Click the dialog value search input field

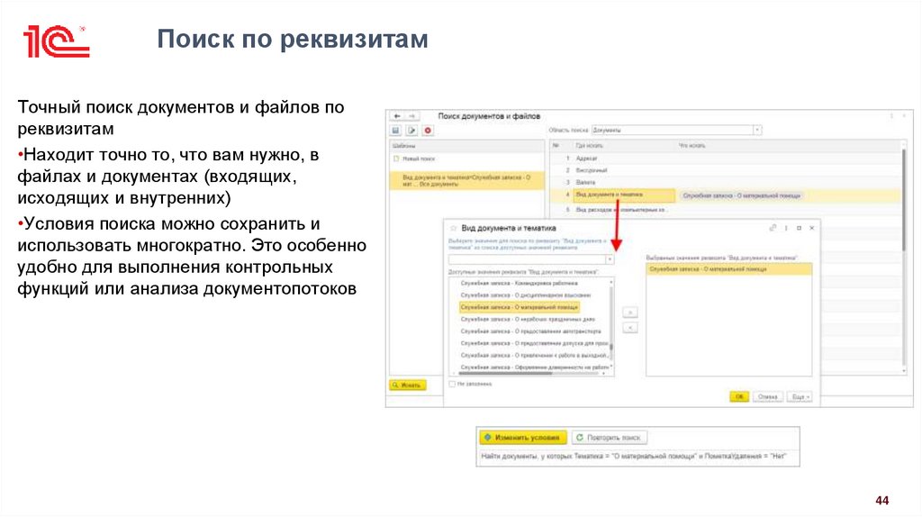[527, 259]
